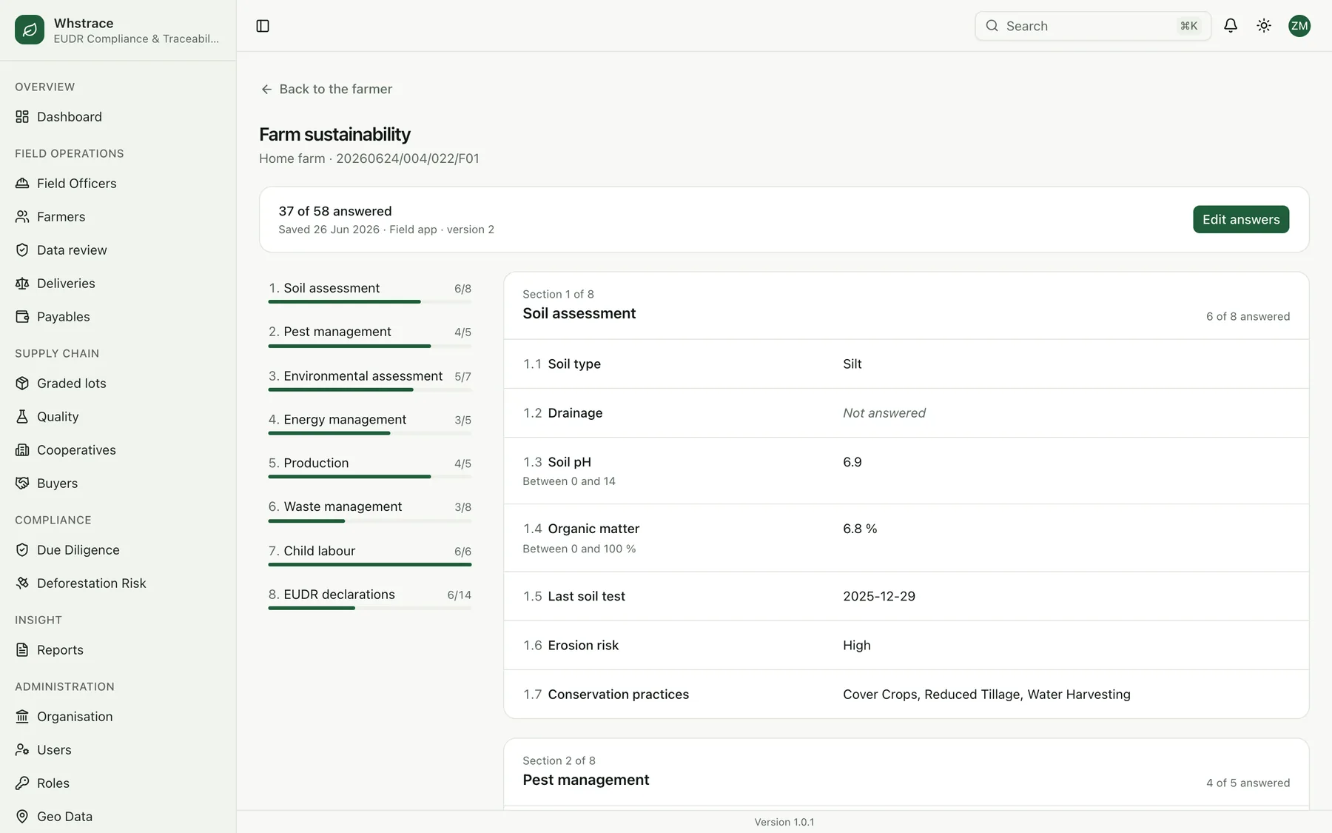
Task: Open Graded lots in sidebar
Action: (x=118, y=384)
